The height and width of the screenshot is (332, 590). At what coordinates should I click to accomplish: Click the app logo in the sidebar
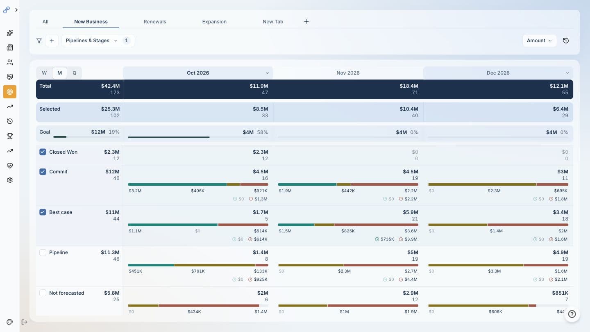6,10
